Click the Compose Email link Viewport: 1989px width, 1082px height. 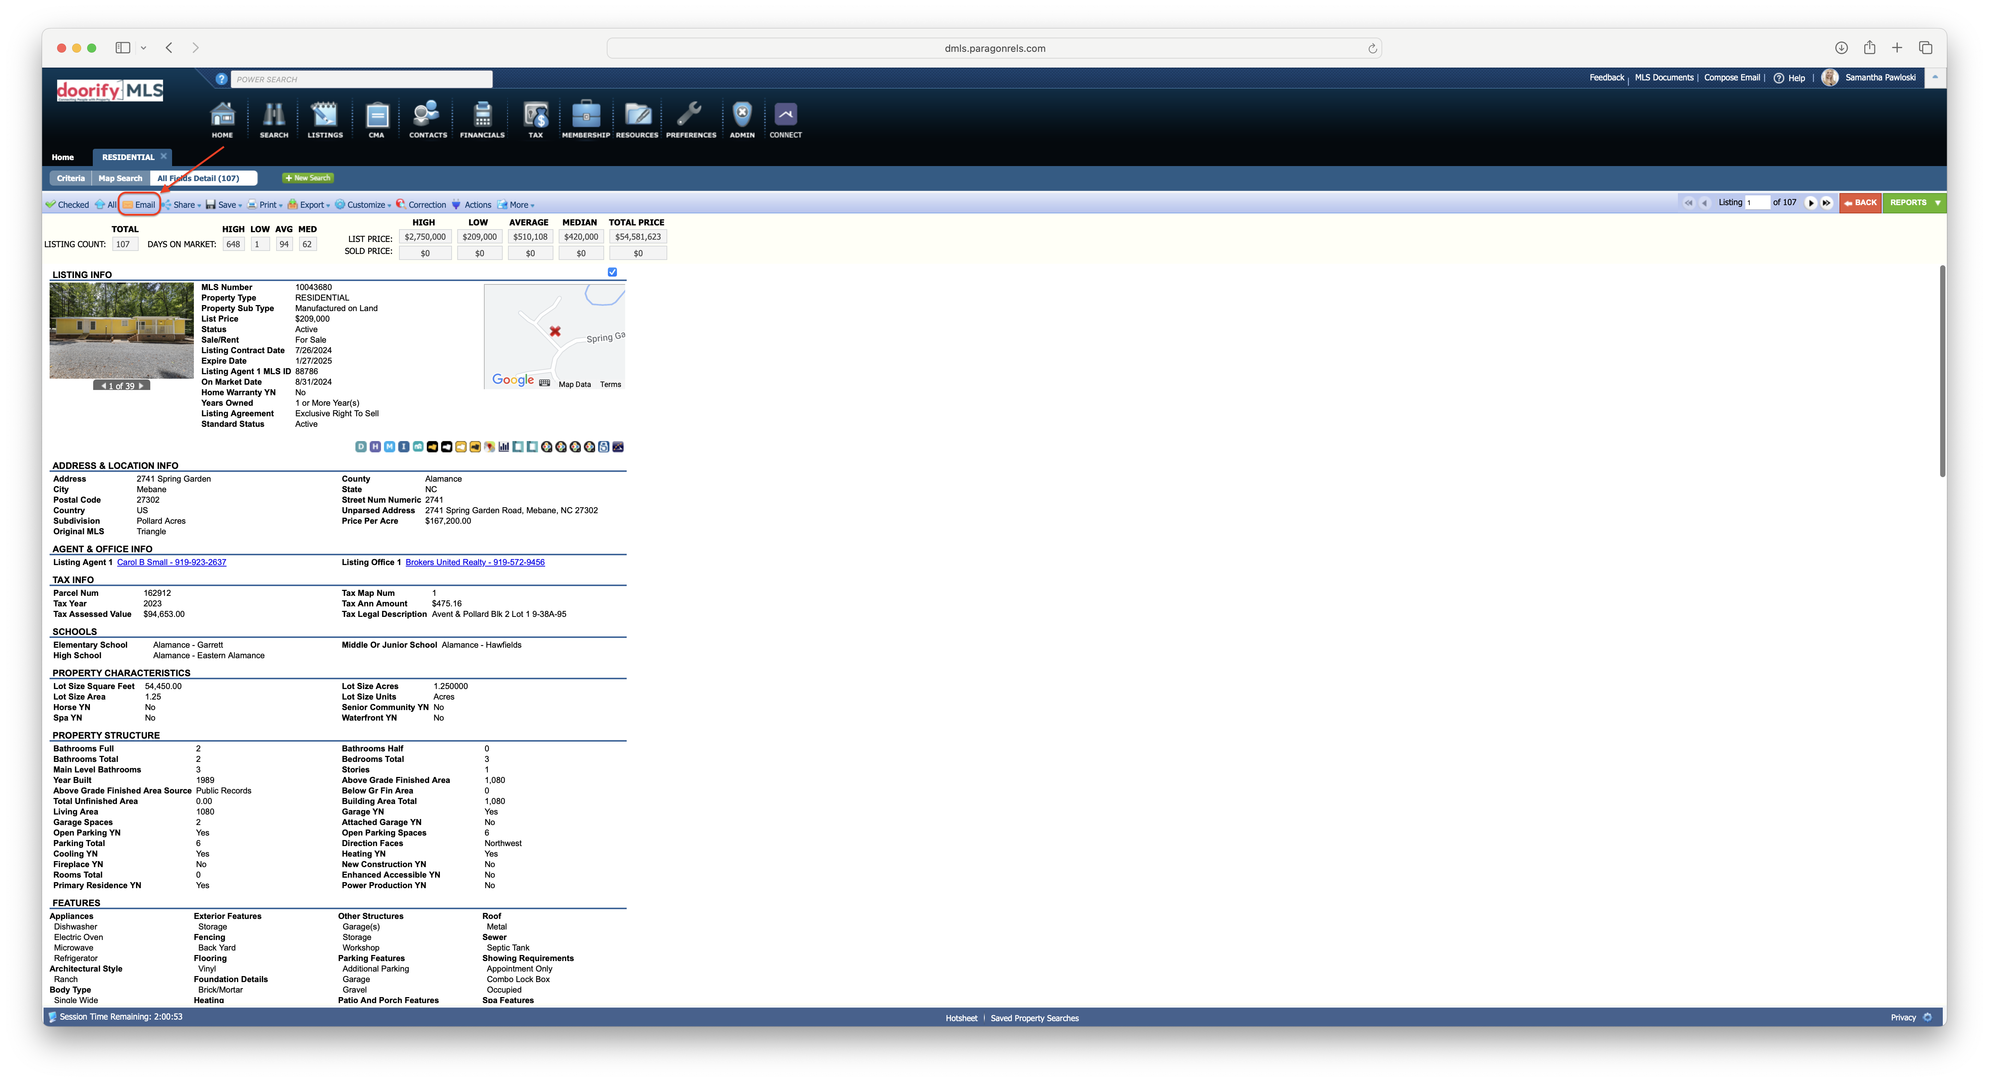[x=1732, y=77]
